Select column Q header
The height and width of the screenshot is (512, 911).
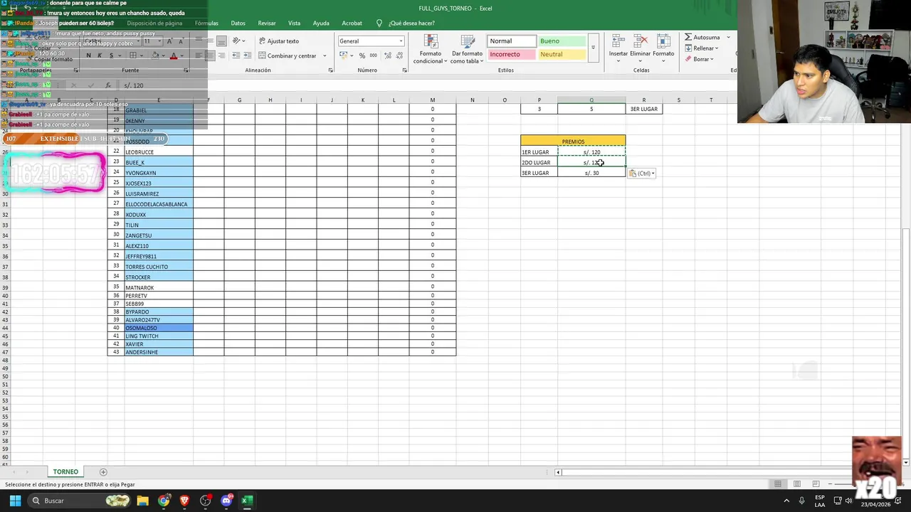click(x=591, y=100)
